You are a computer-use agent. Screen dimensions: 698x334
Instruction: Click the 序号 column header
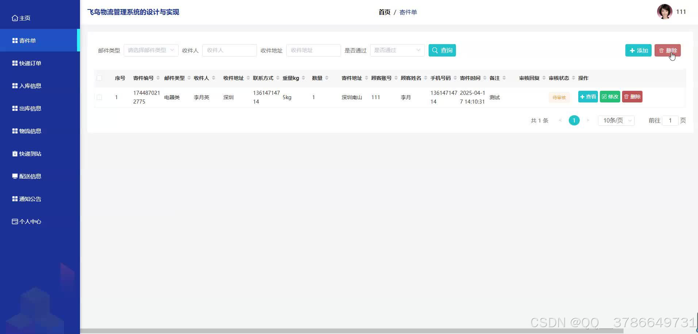click(x=120, y=78)
